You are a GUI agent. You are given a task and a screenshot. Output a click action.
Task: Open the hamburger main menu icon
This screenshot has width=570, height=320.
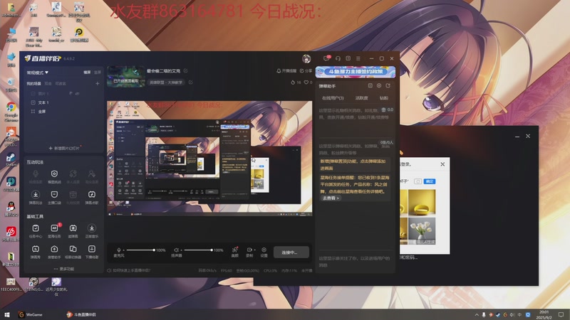tap(358, 58)
